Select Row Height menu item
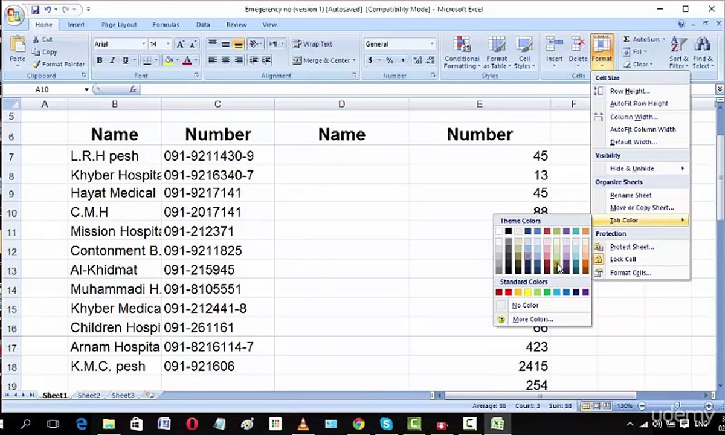725x435 pixels. [640, 91]
